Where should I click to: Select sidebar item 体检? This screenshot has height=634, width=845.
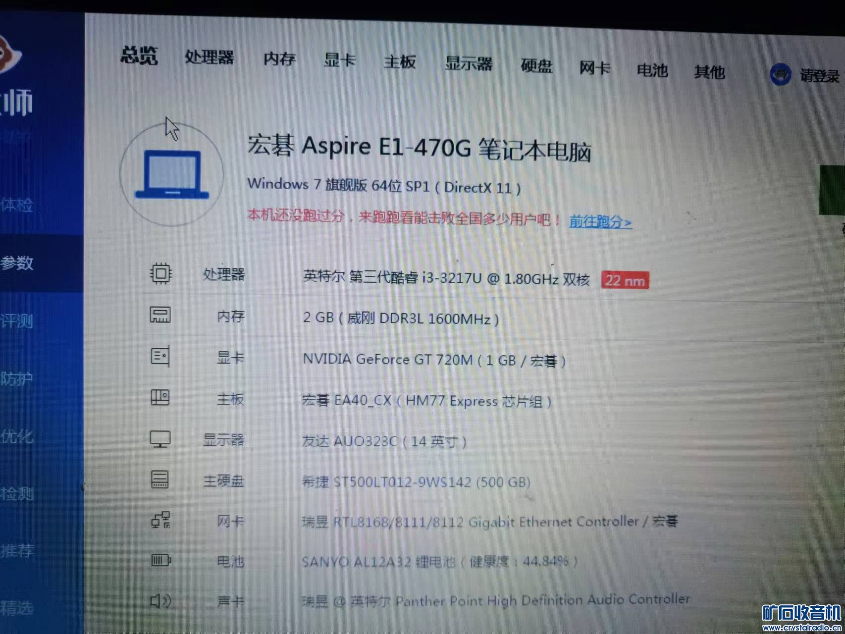pyautogui.click(x=17, y=205)
